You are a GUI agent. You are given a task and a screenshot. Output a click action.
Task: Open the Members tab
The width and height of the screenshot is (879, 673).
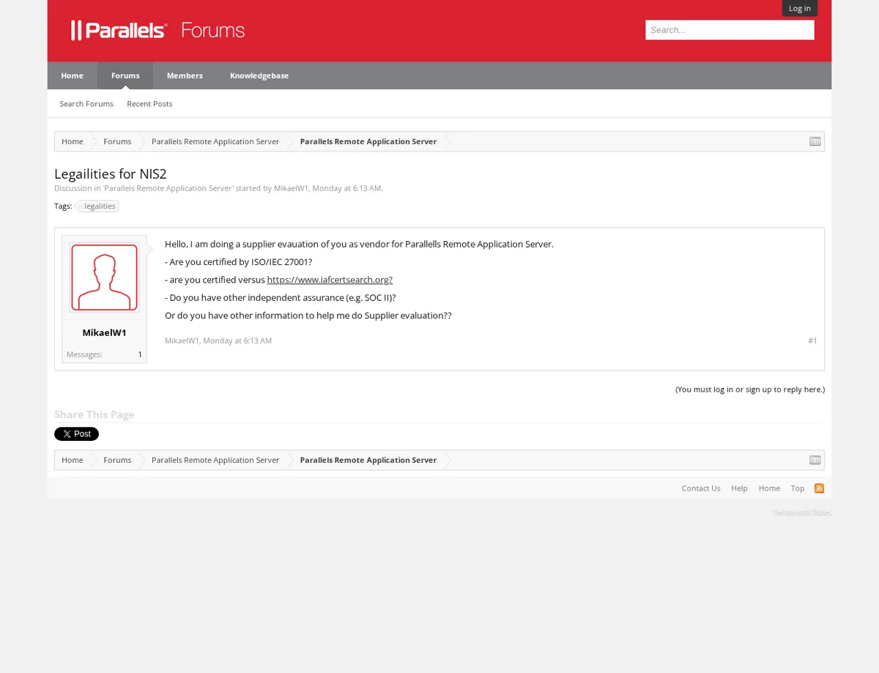coord(185,75)
